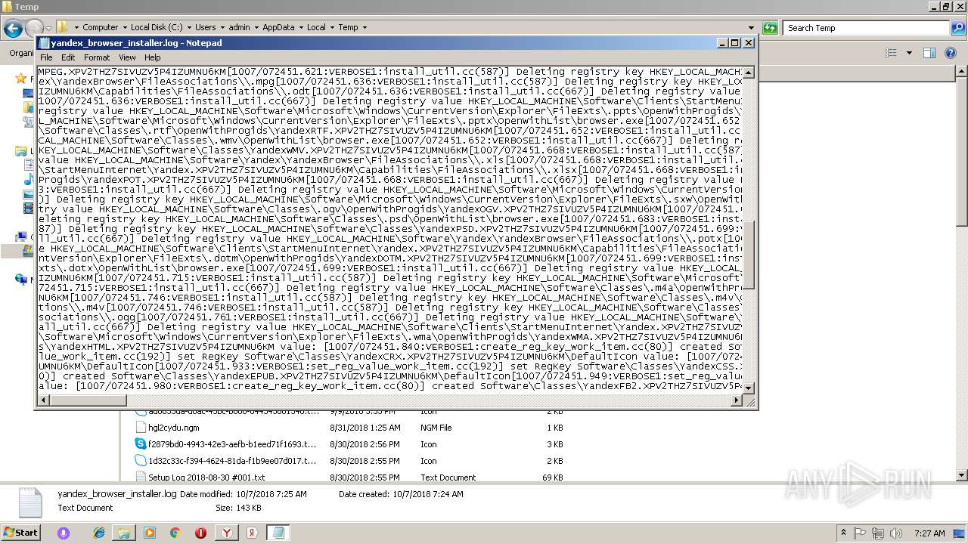Click Notepad's horizontal scroll right arrow
This screenshot has width=968, height=544.
pyautogui.click(x=737, y=399)
